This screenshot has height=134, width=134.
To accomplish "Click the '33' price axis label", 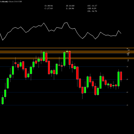I will [x=127, y=67].
